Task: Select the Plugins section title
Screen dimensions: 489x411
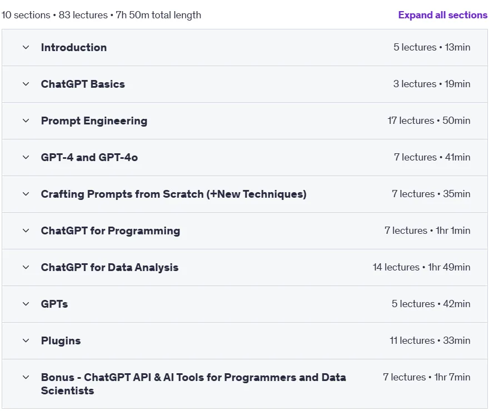Action: click(61, 340)
